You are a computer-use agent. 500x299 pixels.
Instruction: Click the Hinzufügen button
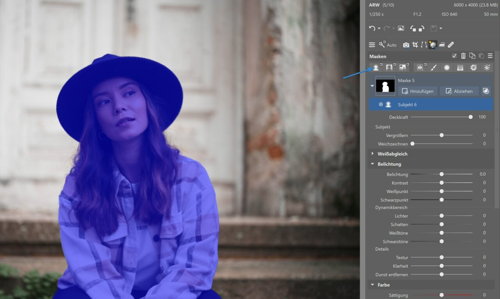click(x=418, y=91)
